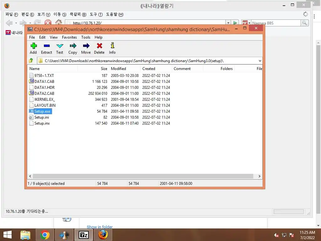Image resolution: width=321 pixels, height=241 pixels.
Task: Open the Tools menu in 7-Zip
Action: point(86,37)
